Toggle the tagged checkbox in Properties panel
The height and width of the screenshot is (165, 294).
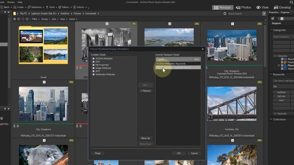pyautogui.click(x=273, y=18)
